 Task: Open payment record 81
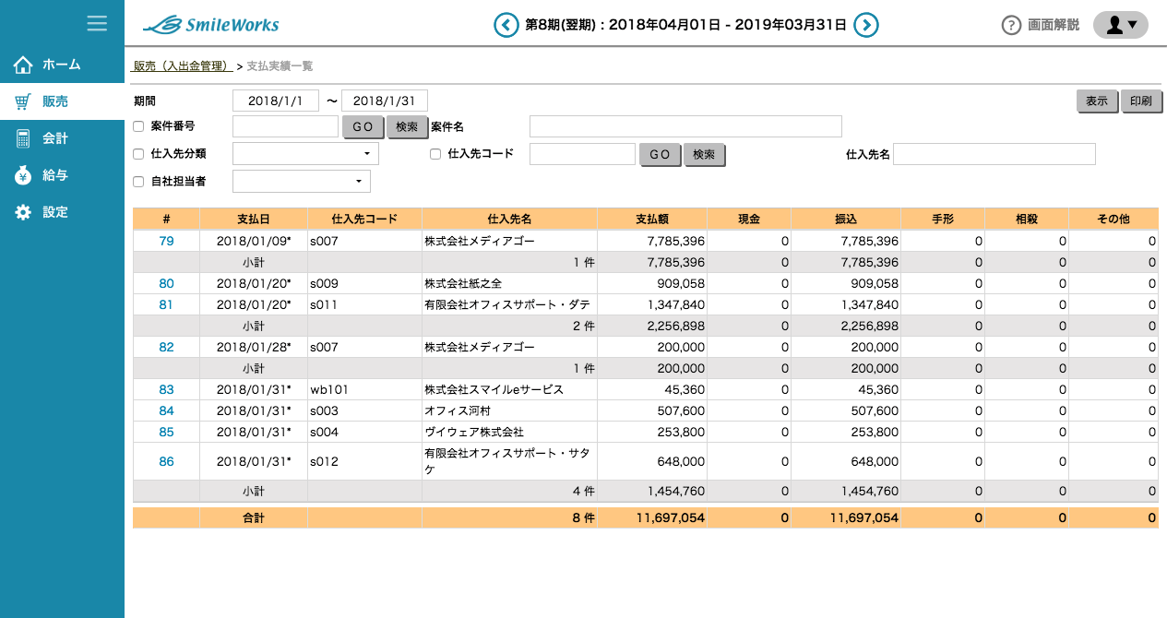pos(166,304)
